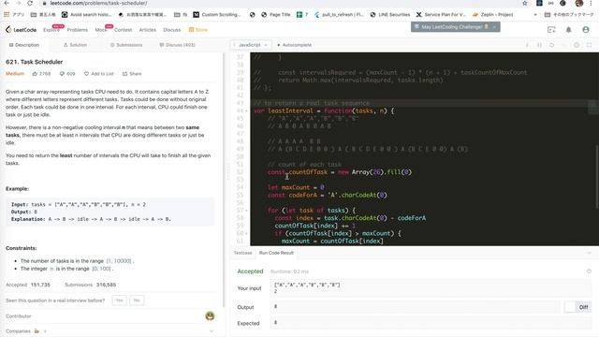Screen dimensions: 599x337
Task: Switch to the Submissions tab
Action: [x=126, y=45]
